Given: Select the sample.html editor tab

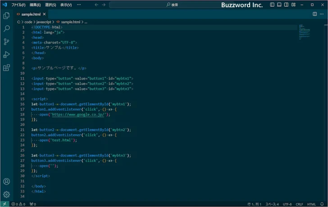Looking at the screenshot, I should pos(31,14).
